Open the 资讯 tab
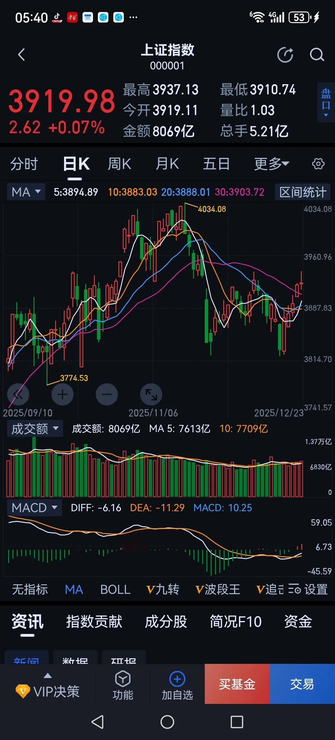Viewport: 335px width, 740px height. (x=27, y=621)
